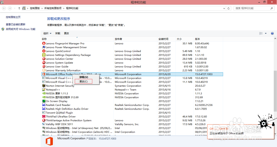Screen dimensions: 277x147
Task: Open the 查看已安装的更新 link
Action: coord(16,24)
